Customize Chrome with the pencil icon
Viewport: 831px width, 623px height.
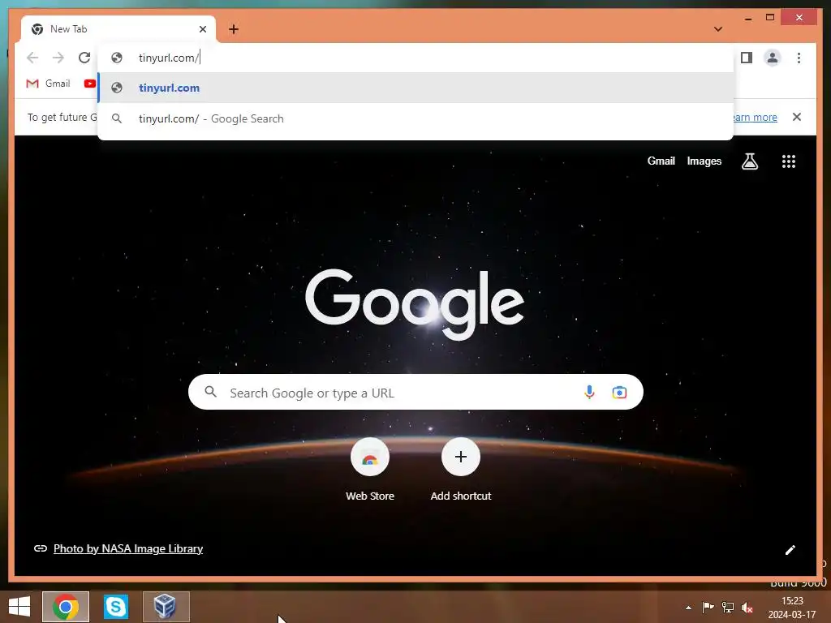[790, 550]
